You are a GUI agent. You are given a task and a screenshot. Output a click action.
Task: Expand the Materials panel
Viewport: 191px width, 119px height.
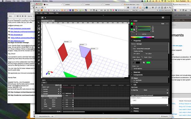(x=132, y=72)
